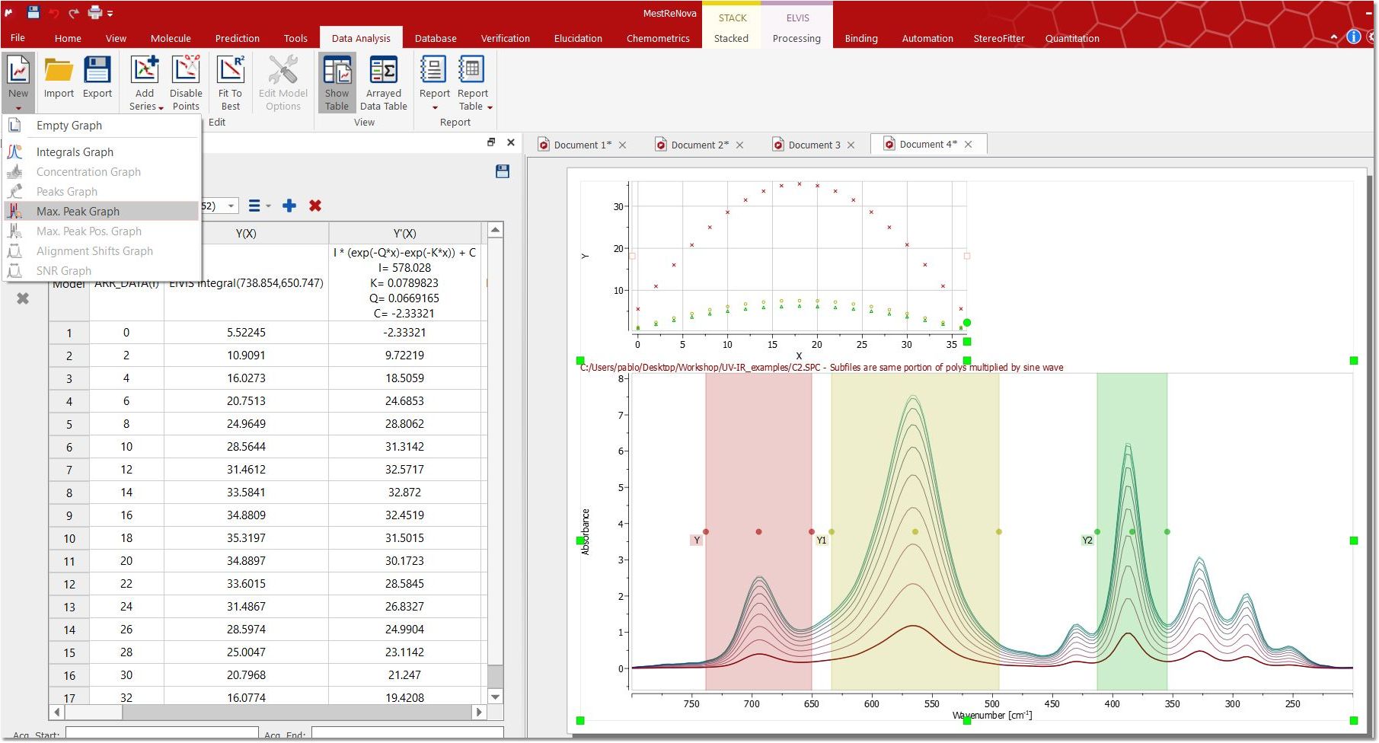
Task: Switch to the Home ribbon tab
Action: pyautogui.click(x=68, y=38)
